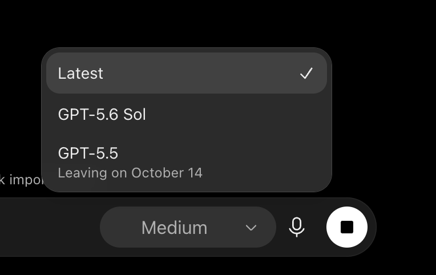436x275 pixels.
Task: Click the highlighted Latest menu row
Action: coord(186,73)
